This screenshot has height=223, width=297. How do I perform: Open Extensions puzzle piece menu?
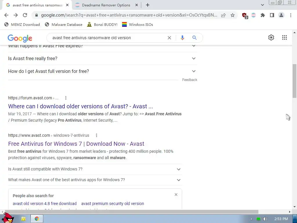263,15
